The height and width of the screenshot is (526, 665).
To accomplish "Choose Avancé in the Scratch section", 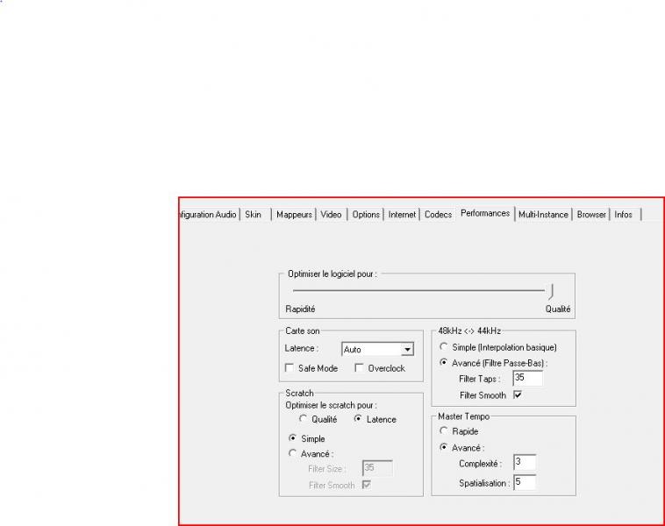I will coord(293,453).
